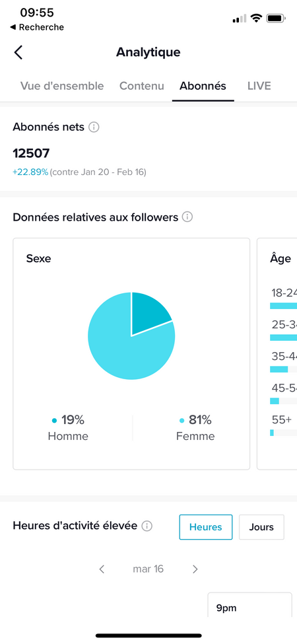The image size is (297, 644).
Task: Switch to the Contenu tab
Action: point(141,86)
